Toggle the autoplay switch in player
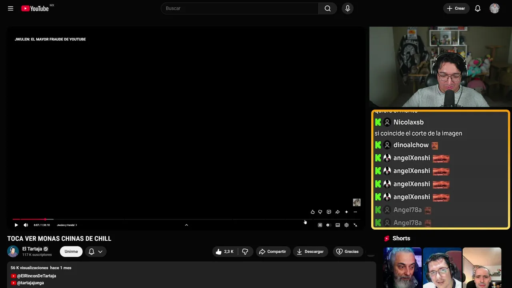 coord(328,225)
